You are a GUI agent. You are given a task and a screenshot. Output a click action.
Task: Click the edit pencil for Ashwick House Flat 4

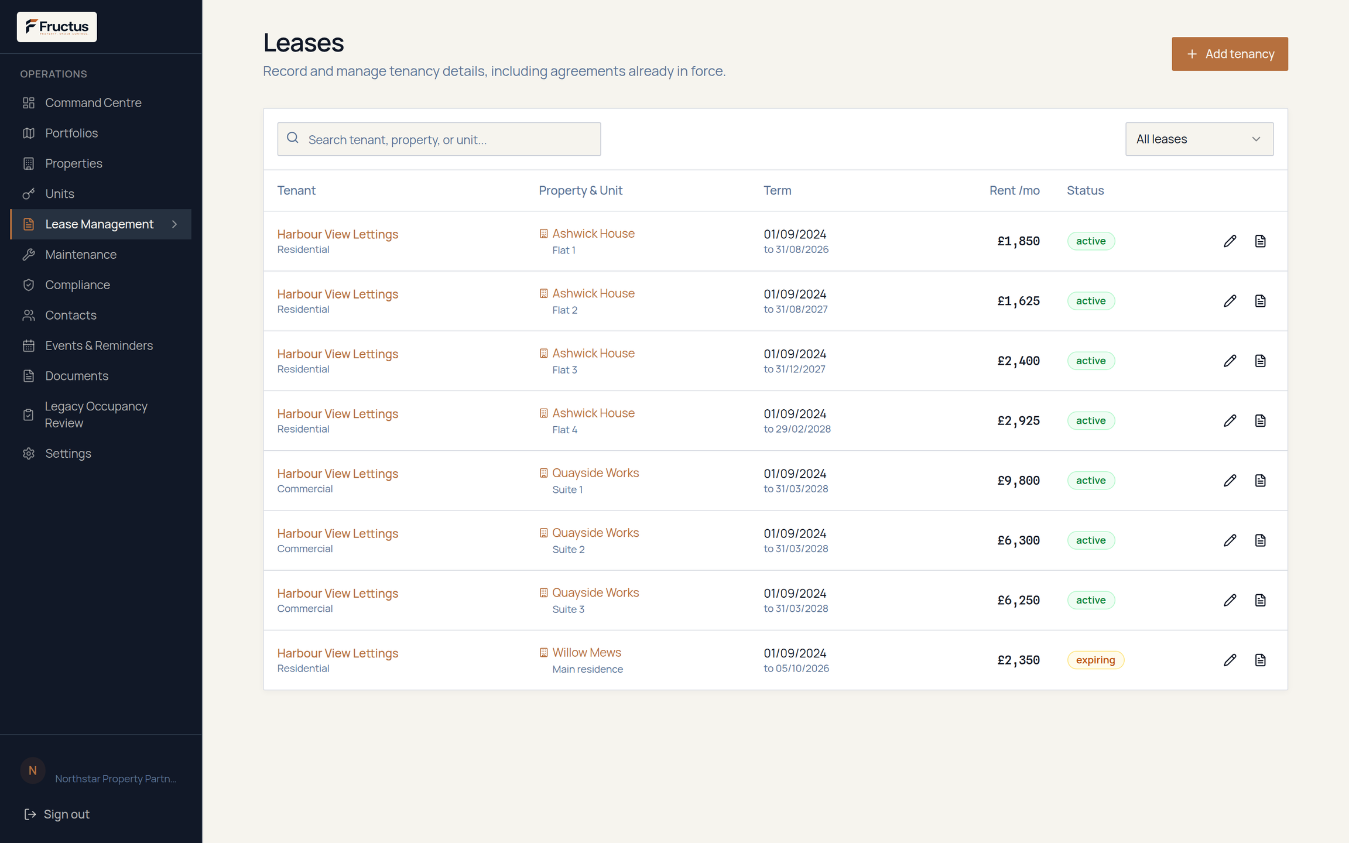pyautogui.click(x=1230, y=421)
